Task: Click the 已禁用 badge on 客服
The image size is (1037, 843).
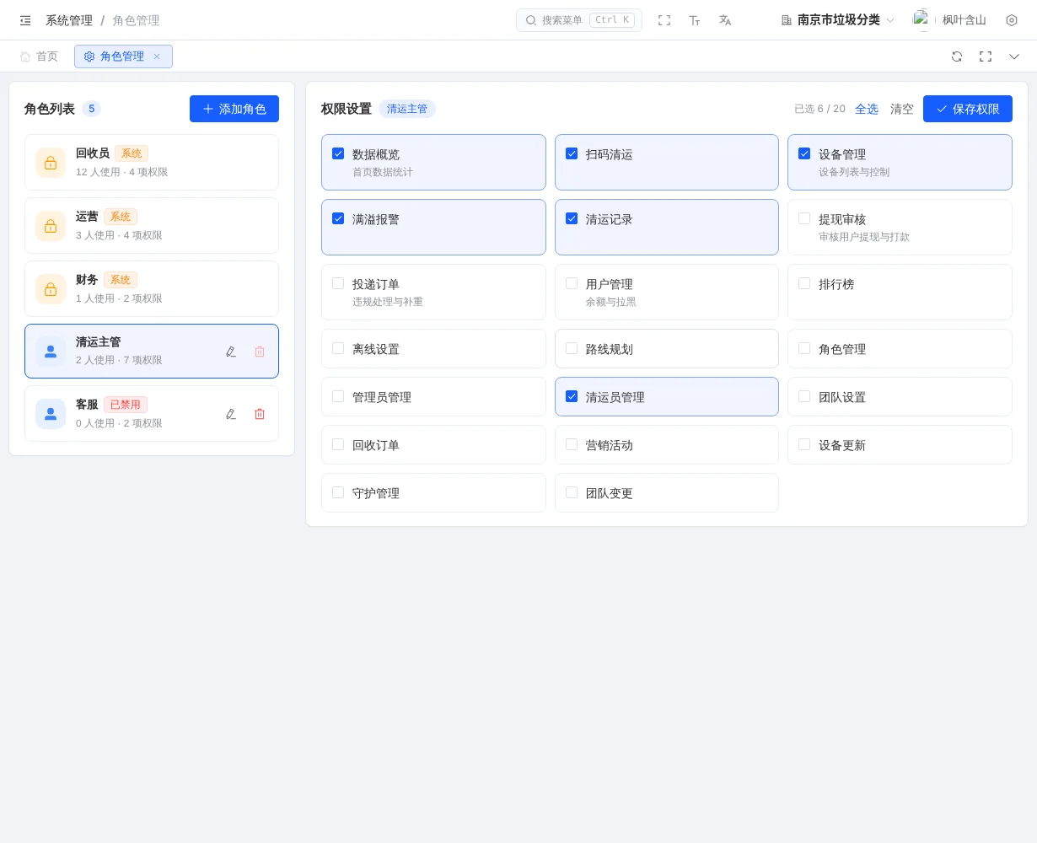Action: [x=126, y=405]
